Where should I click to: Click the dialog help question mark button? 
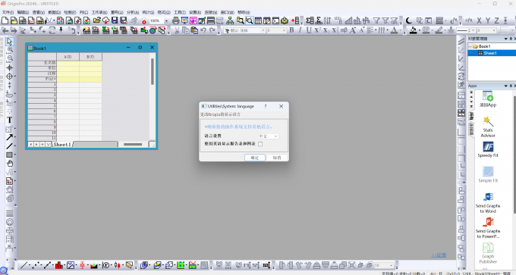coord(266,107)
